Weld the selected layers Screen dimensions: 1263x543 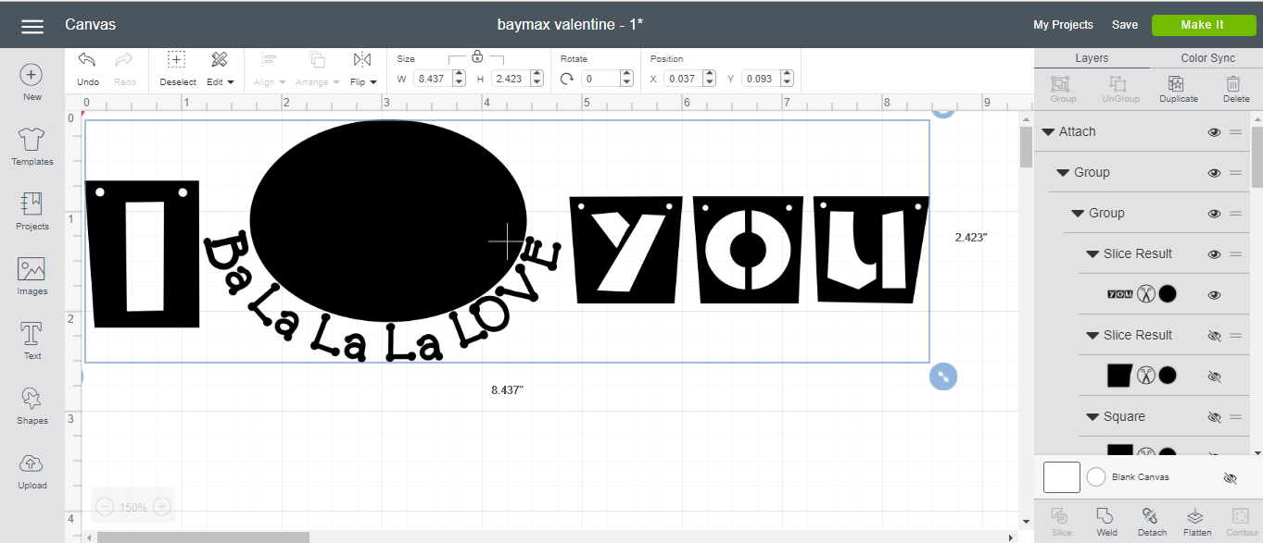(1106, 522)
